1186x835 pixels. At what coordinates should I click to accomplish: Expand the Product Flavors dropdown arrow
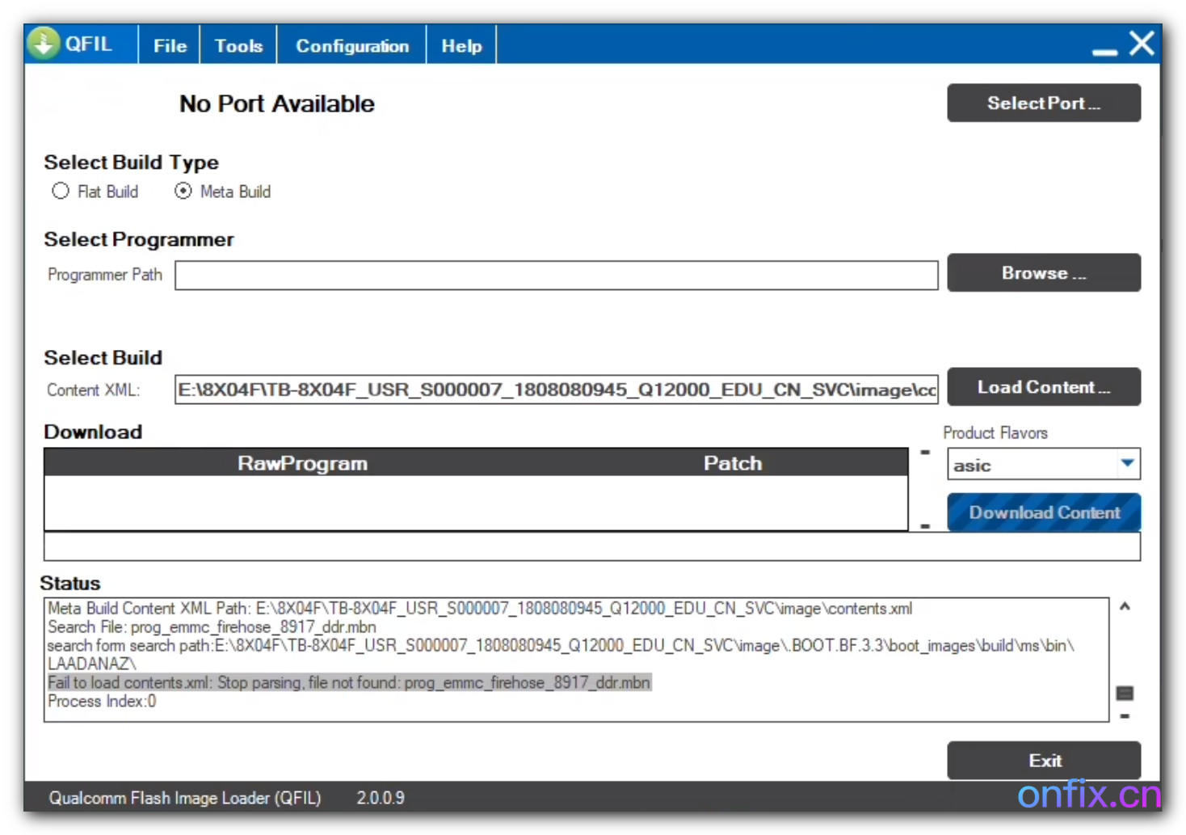(x=1127, y=464)
